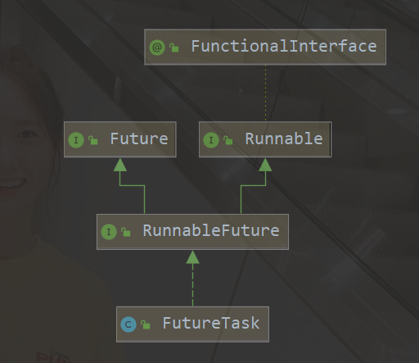Click the dashed arrow from FutureTask to RunnableFuture

coord(192,285)
